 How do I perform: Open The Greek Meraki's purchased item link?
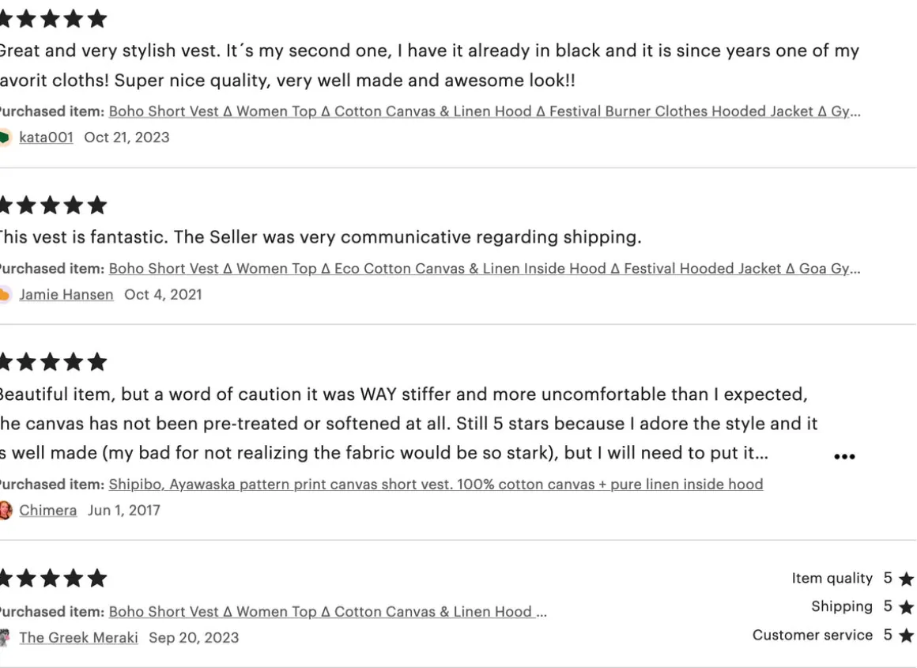(x=327, y=612)
